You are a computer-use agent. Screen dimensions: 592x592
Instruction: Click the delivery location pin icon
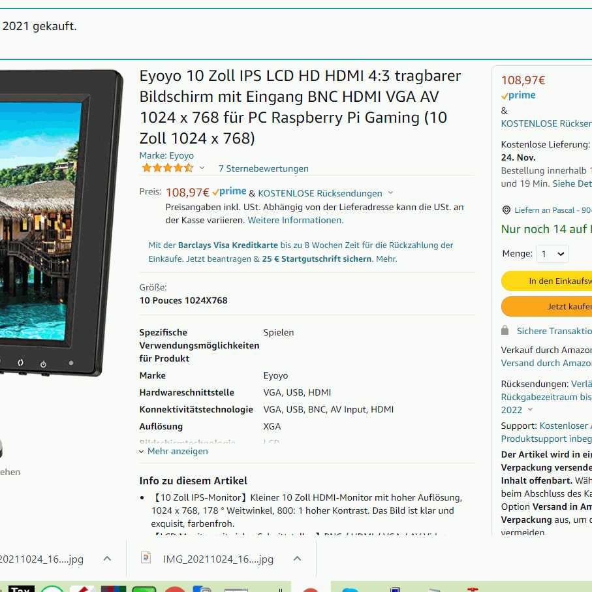point(506,210)
